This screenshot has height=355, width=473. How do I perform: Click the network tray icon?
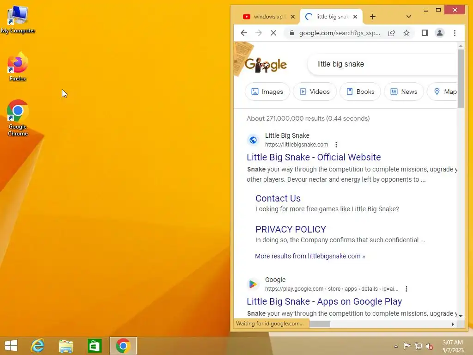(418, 346)
